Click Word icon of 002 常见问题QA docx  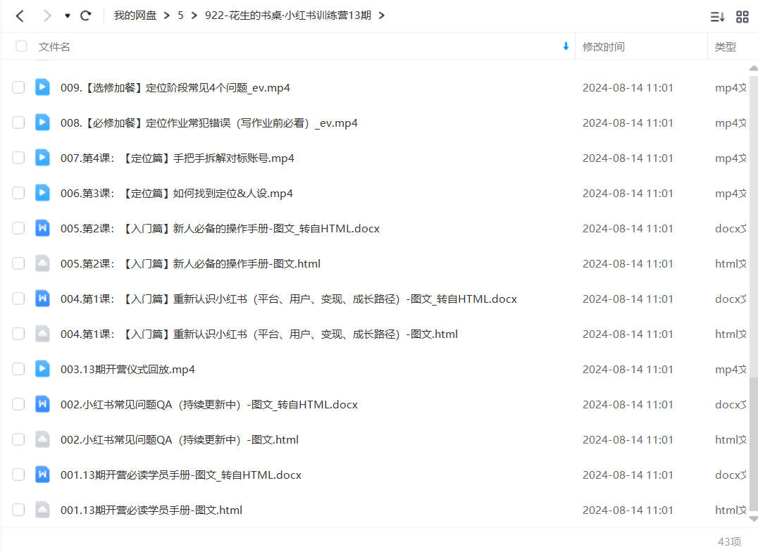coord(42,403)
